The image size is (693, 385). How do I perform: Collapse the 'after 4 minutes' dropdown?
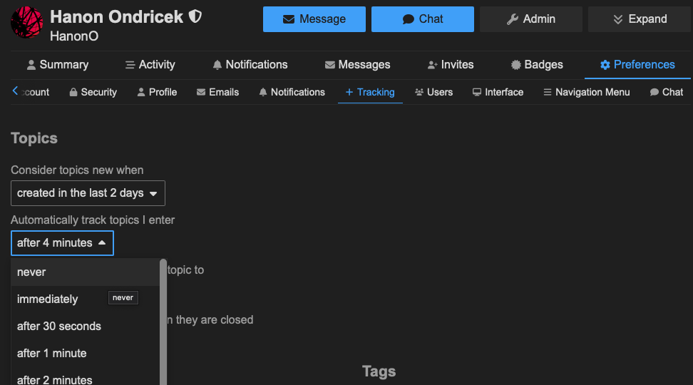pos(62,243)
